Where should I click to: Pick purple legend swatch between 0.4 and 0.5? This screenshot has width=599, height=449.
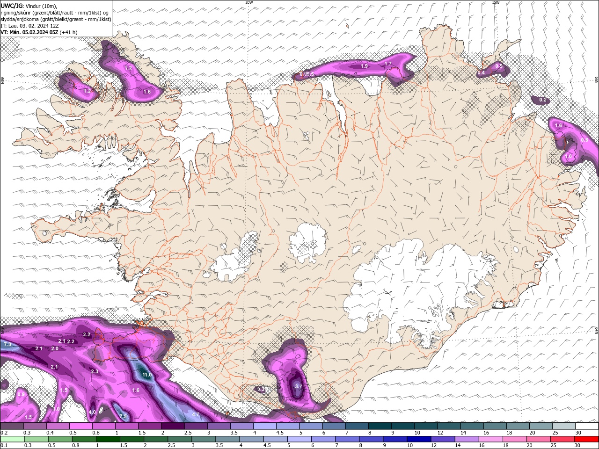tap(58, 426)
